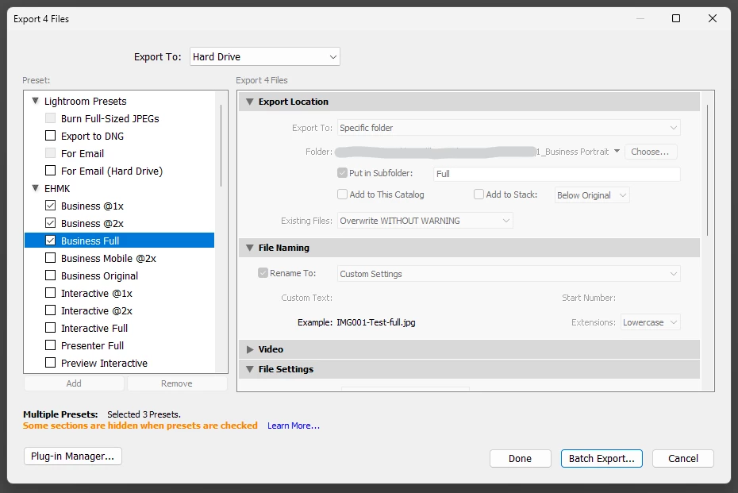Image resolution: width=738 pixels, height=493 pixels.
Task: Uncheck the Business @2x preset checkbox
Action: (x=50, y=223)
